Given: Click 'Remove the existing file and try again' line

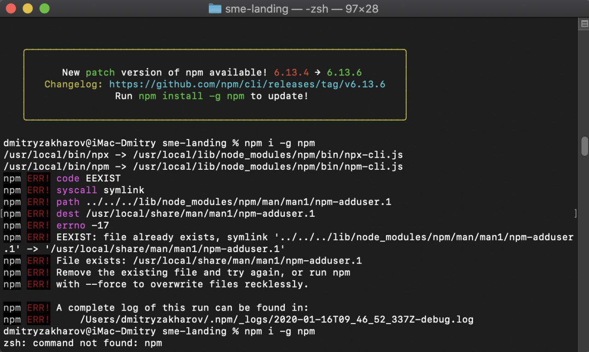Looking at the screenshot, I should (177, 272).
